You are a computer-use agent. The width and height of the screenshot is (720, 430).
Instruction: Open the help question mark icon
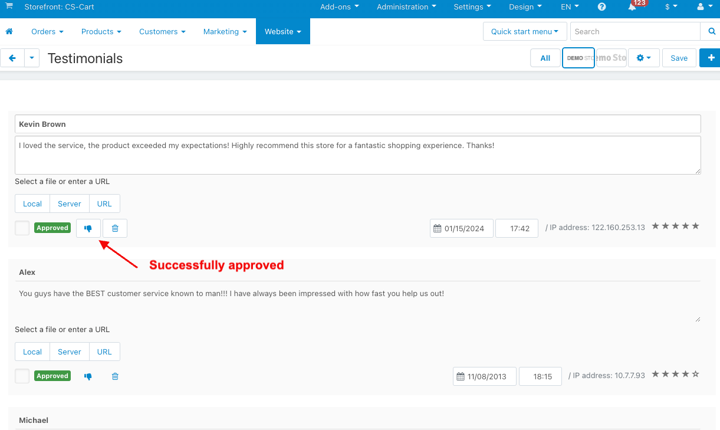coord(601,7)
